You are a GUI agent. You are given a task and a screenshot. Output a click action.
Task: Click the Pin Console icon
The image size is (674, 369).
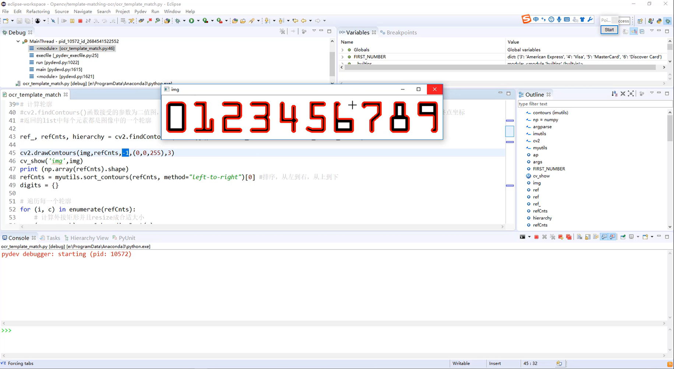[x=623, y=237]
